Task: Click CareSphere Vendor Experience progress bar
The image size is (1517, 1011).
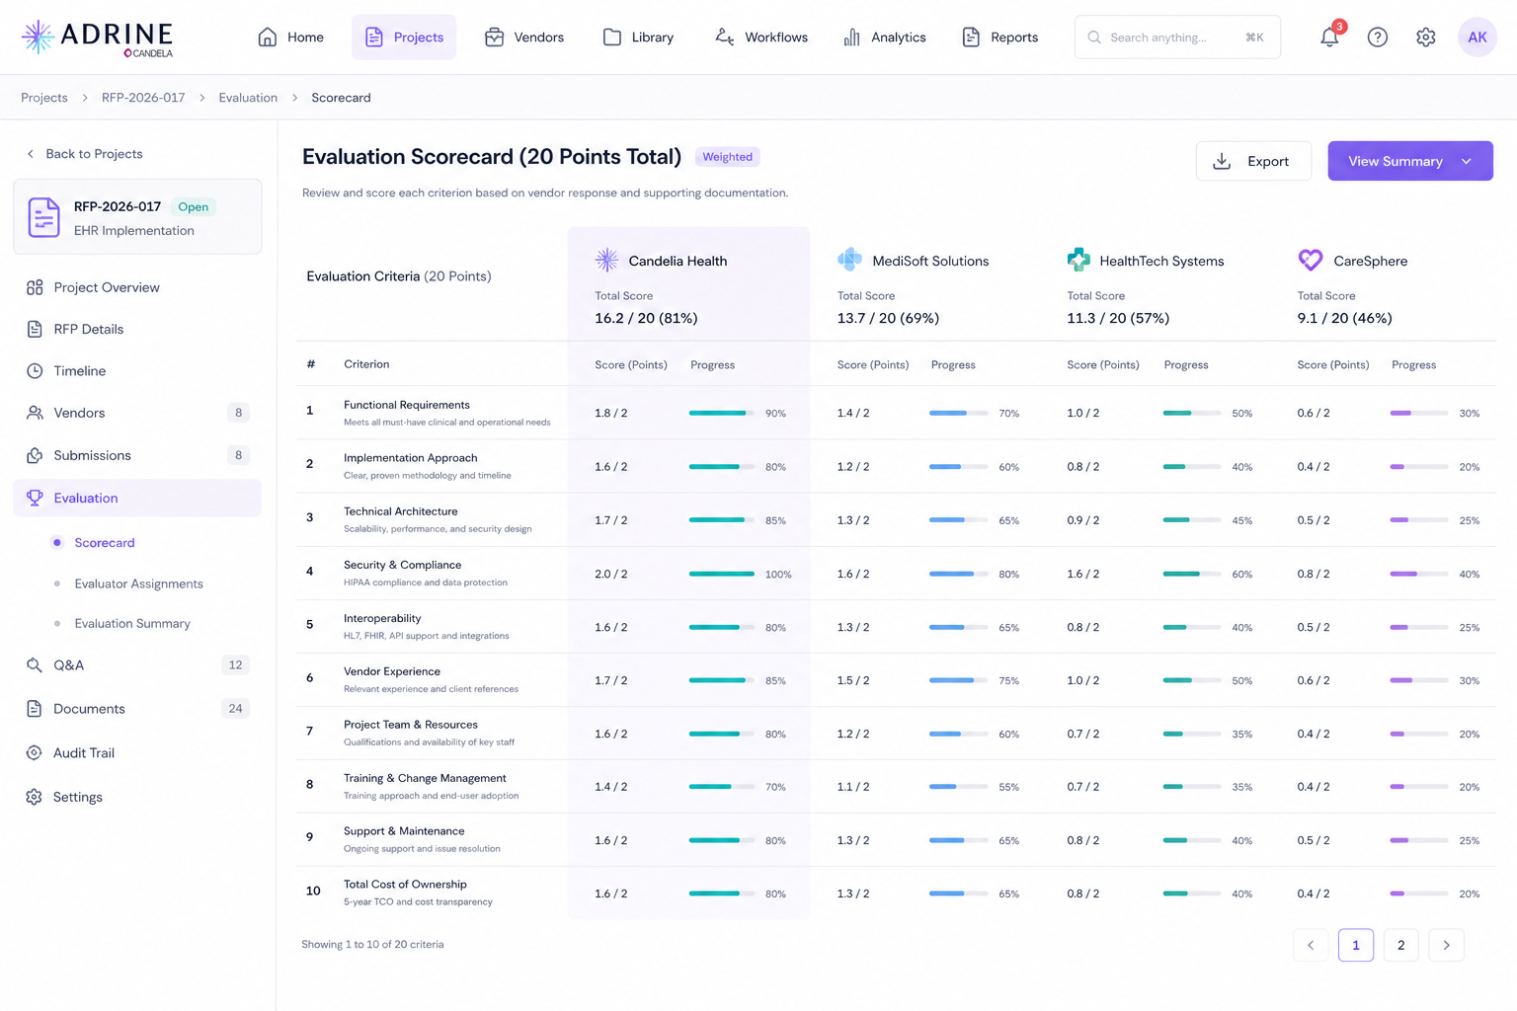Action: (1419, 680)
